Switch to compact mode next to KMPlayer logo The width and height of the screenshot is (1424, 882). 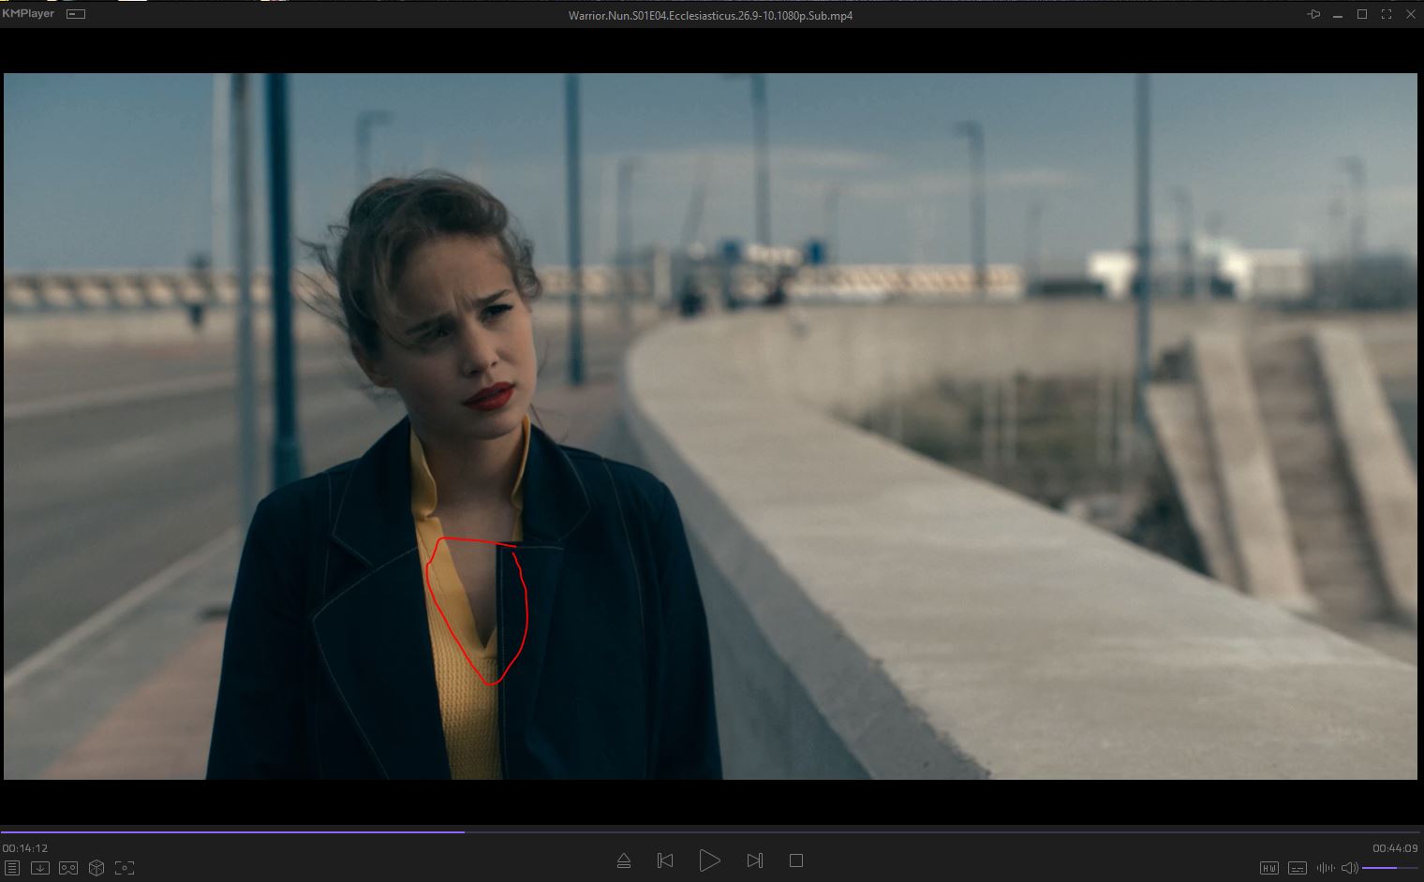[x=76, y=14]
